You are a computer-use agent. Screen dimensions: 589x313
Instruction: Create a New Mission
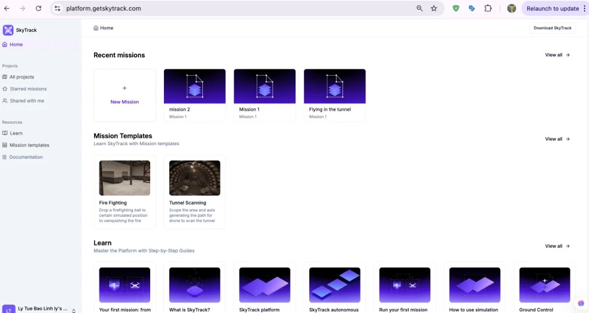tap(125, 95)
